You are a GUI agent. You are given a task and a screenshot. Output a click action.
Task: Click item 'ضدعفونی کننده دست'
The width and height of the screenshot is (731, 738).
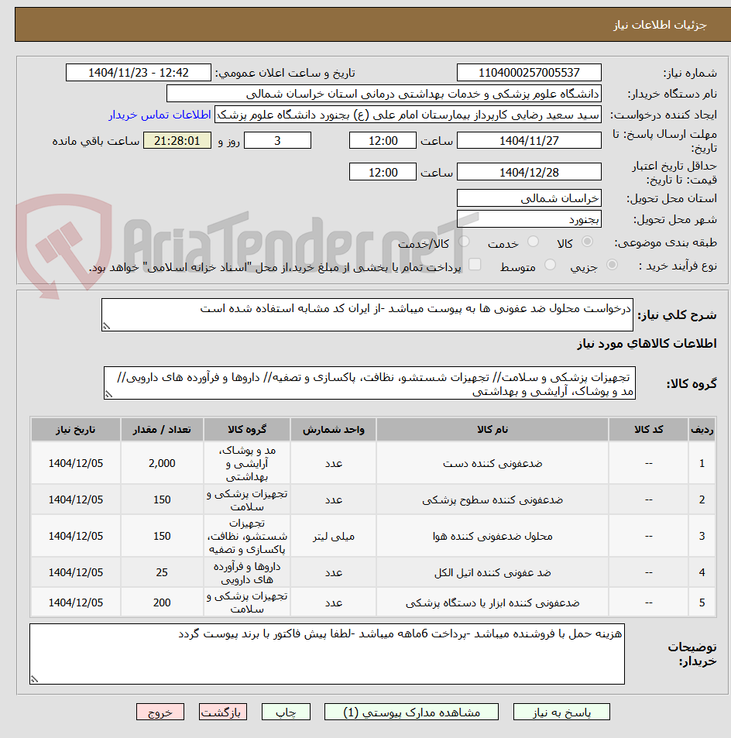tap(492, 464)
